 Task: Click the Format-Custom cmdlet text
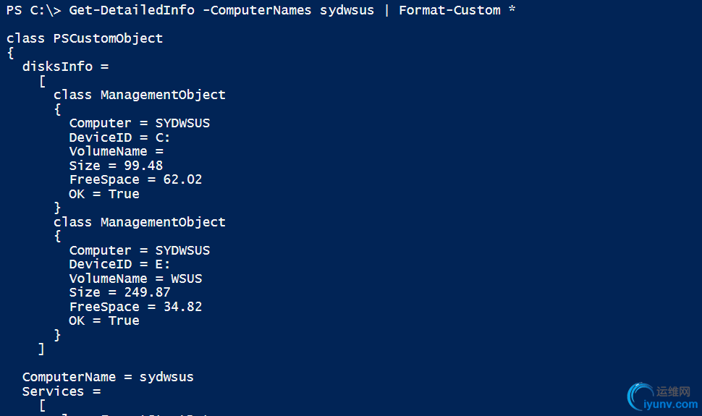449,10
